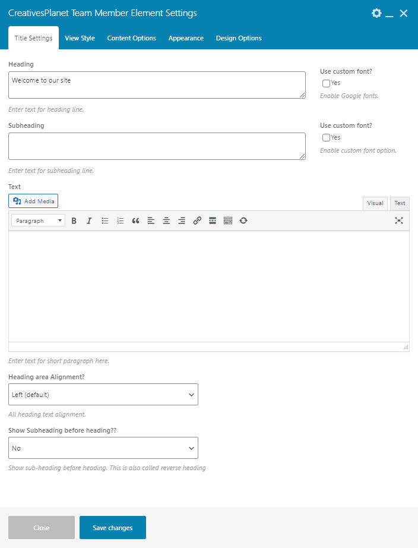Center align text in the editor

(x=166, y=221)
